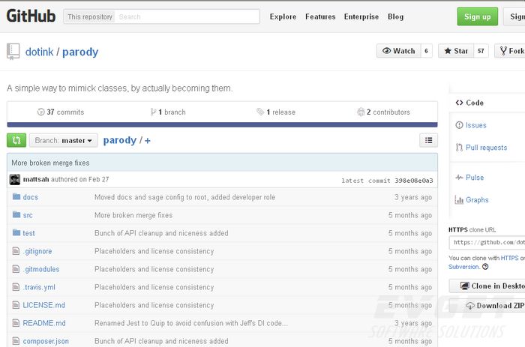The width and height of the screenshot is (525, 347).
Task: Open the src folder link
Action: coord(28,215)
